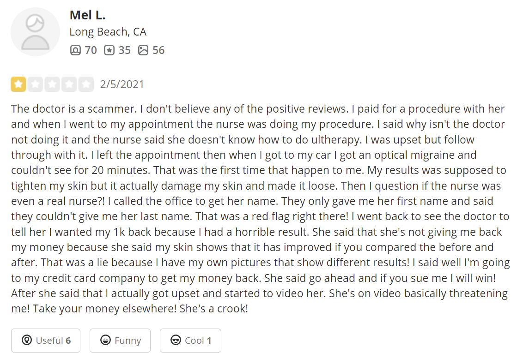Vote this review as Funny
This screenshot has height=353, width=523.
click(120, 341)
